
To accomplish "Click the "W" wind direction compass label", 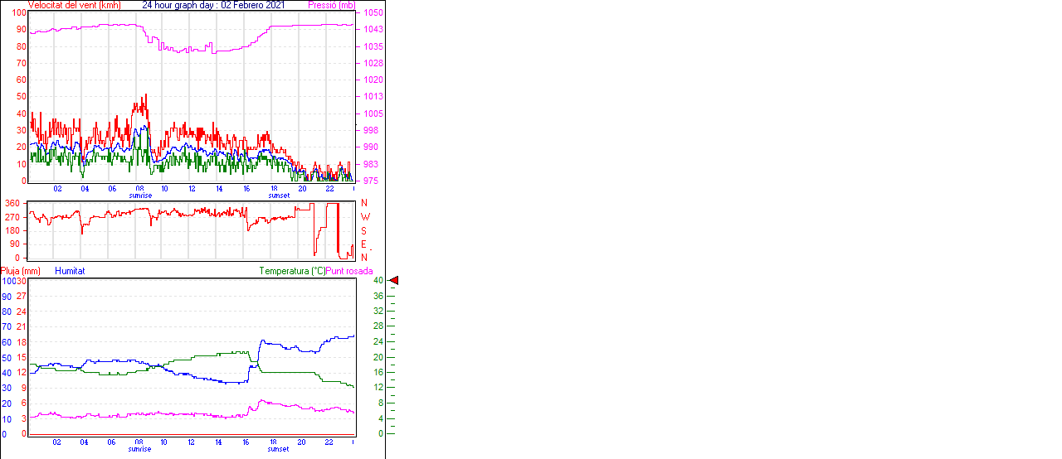I will [363, 217].
